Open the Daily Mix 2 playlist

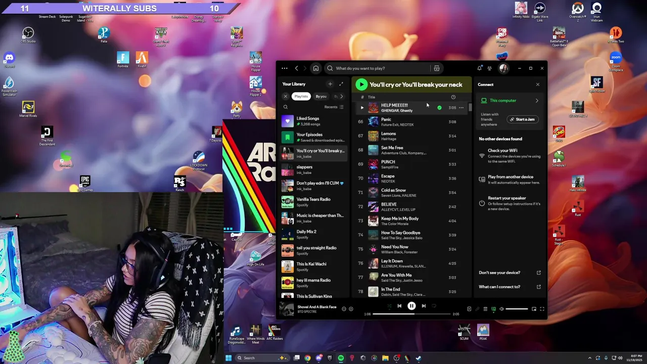(x=313, y=235)
